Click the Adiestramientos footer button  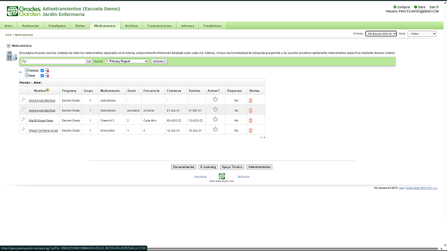pyautogui.click(x=259, y=167)
